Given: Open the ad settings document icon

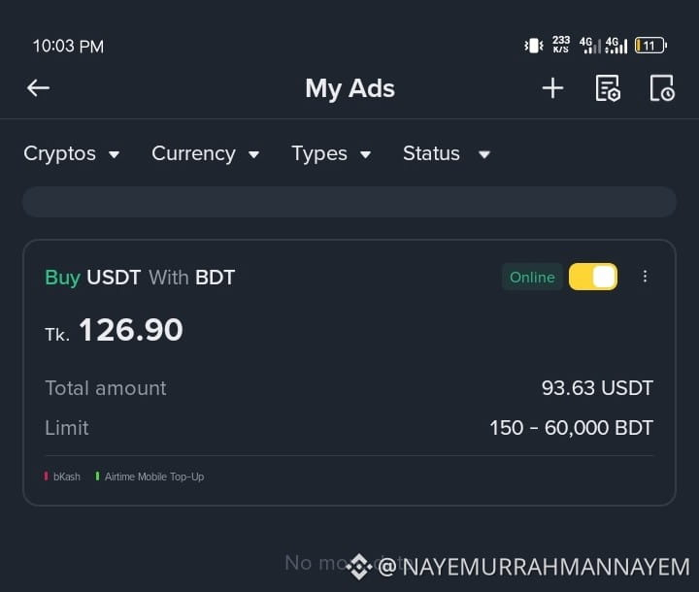Looking at the screenshot, I should pyautogui.click(x=608, y=88).
